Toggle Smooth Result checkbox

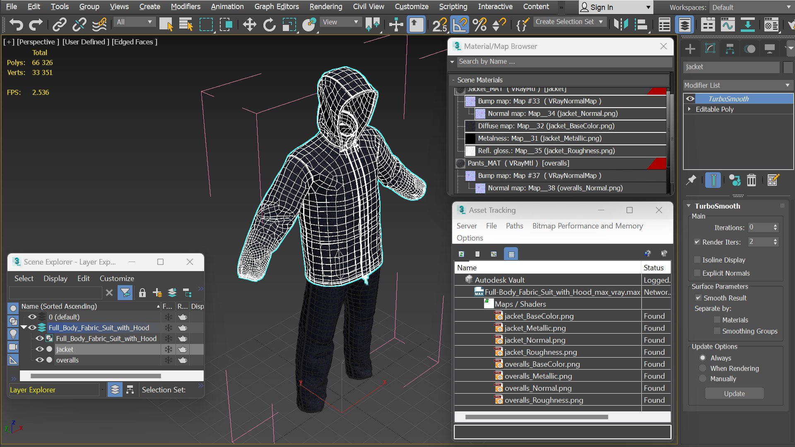pos(699,298)
